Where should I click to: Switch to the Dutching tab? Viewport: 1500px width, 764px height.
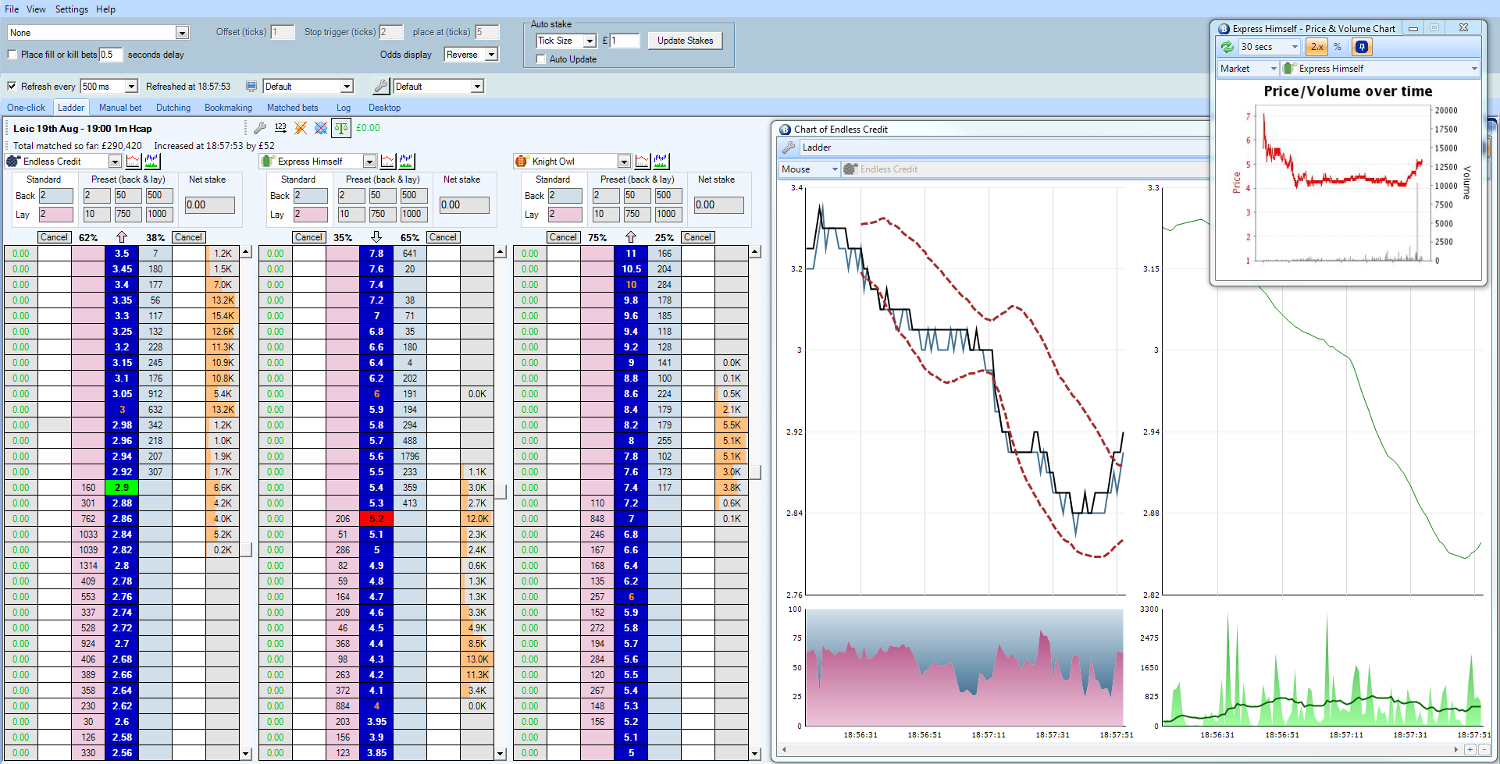[x=173, y=107]
